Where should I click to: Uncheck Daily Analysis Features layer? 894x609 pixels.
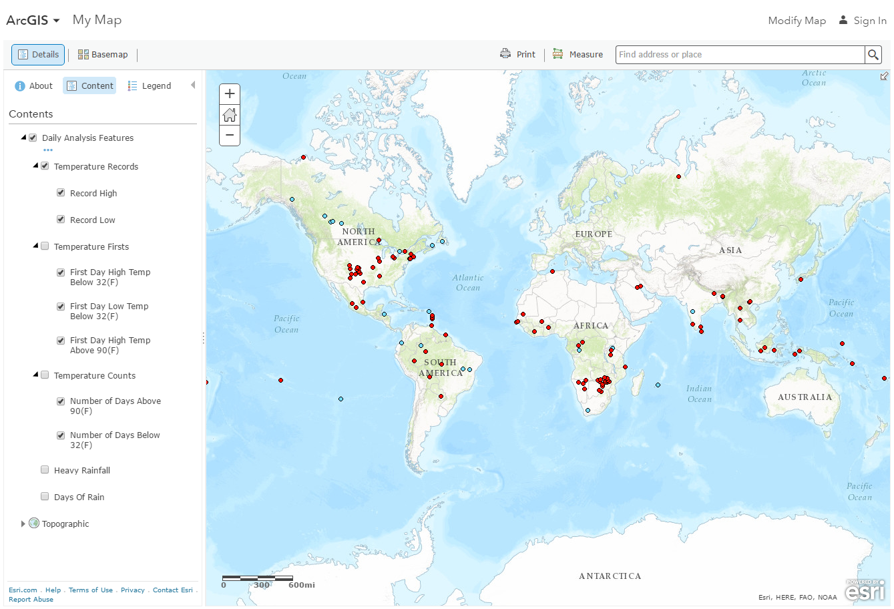[x=33, y=138]
